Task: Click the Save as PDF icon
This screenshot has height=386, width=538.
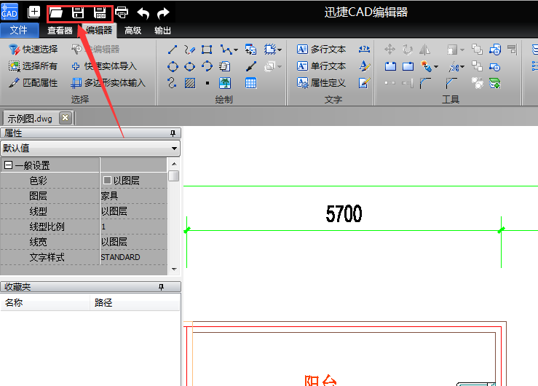Action: 100,12
